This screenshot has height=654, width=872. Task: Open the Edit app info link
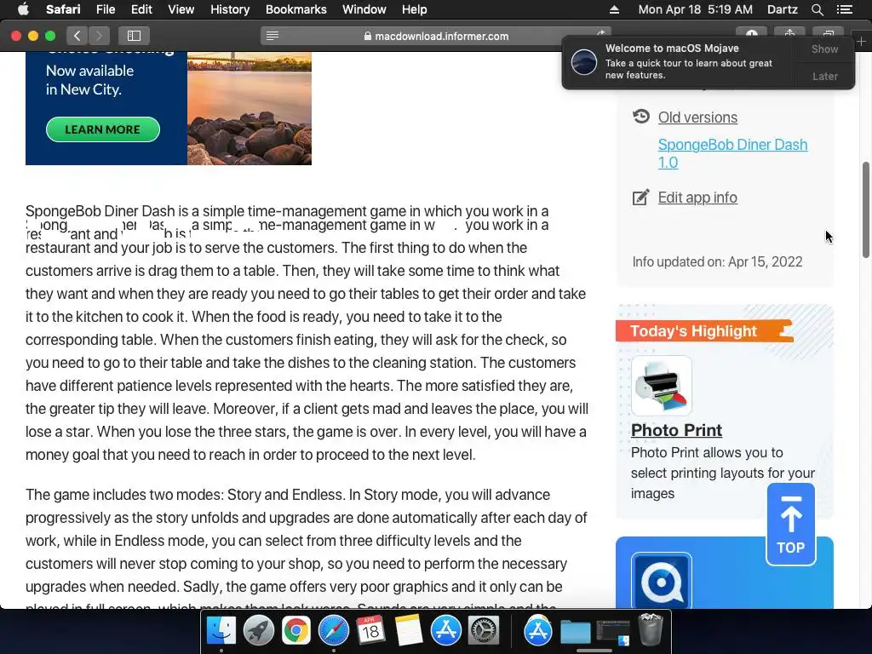tap(697, 198)
